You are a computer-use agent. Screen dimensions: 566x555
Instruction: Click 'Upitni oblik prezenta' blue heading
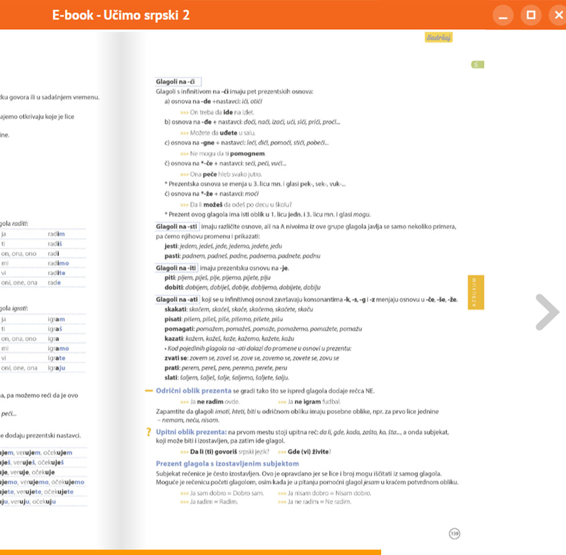point(191,431)
